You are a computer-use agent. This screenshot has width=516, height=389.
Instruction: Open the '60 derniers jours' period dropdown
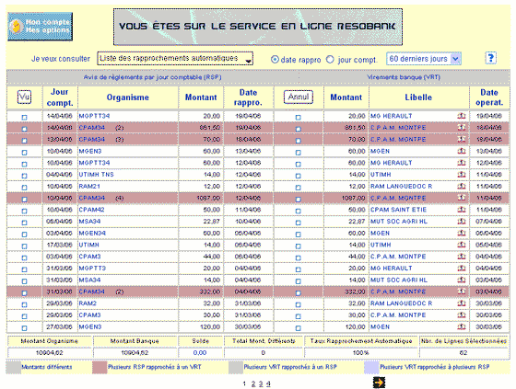(x=424, y=59)
